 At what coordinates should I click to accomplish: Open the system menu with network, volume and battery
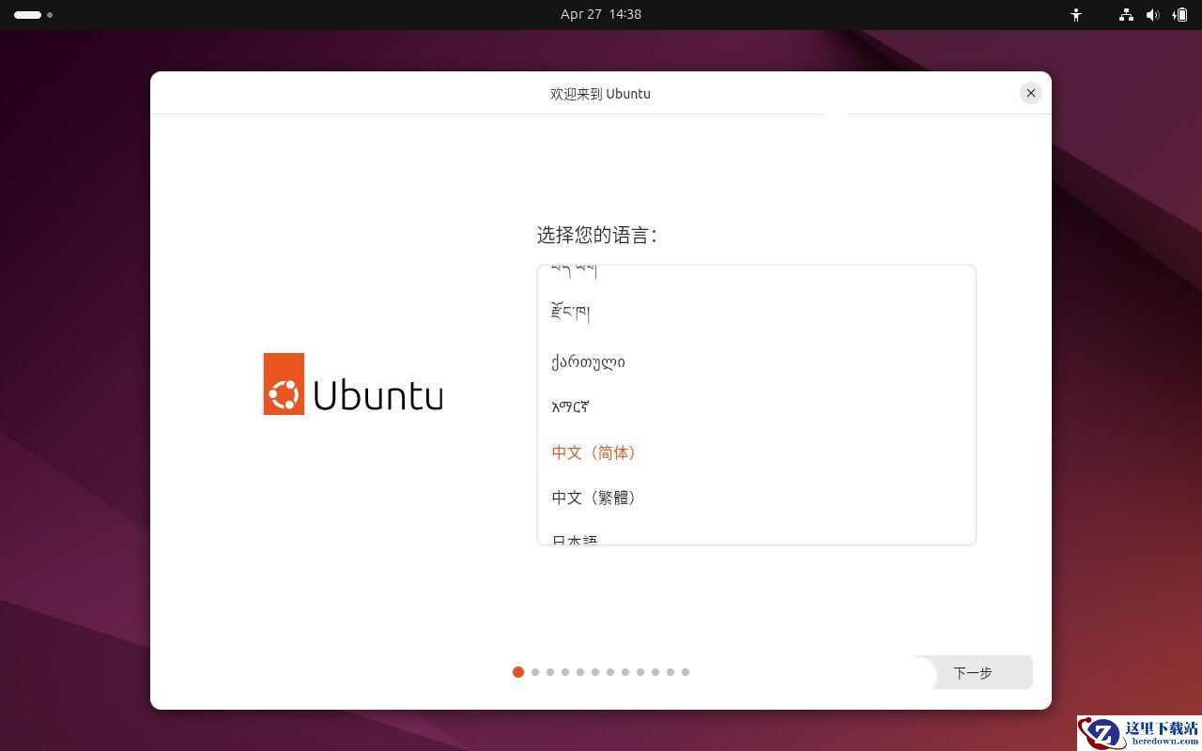pos(1153,15)
